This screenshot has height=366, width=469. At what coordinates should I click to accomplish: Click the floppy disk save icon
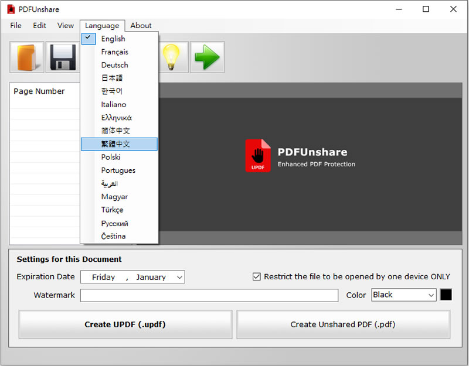(x=63, y=57)
